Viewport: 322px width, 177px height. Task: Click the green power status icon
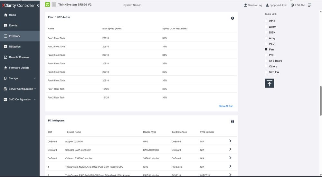coord(47,4)
